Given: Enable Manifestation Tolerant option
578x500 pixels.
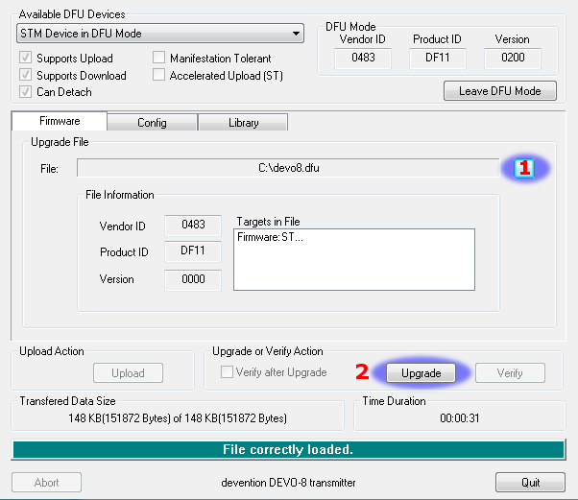Looking at the screenshot, I should click(159, 59).
